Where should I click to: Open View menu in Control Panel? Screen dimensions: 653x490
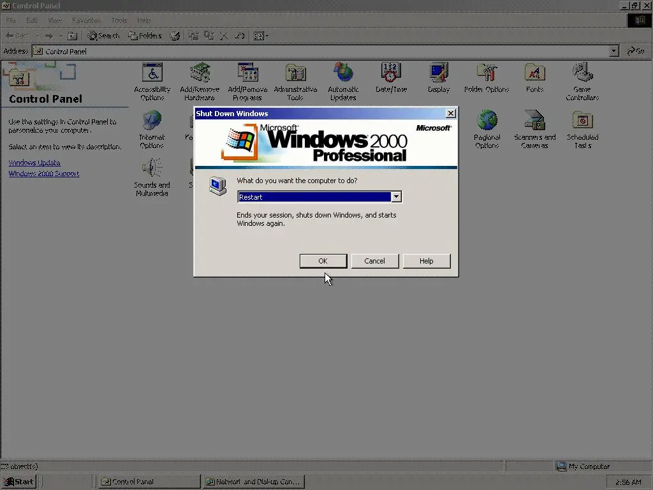pyautogui.click(x=55, y=20)
